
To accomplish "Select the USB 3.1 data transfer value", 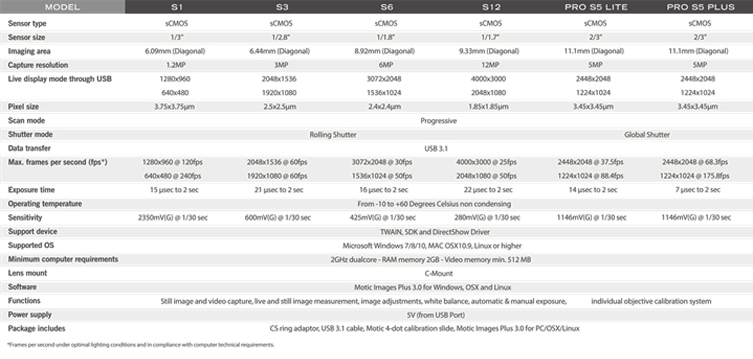I will point(438,148).
